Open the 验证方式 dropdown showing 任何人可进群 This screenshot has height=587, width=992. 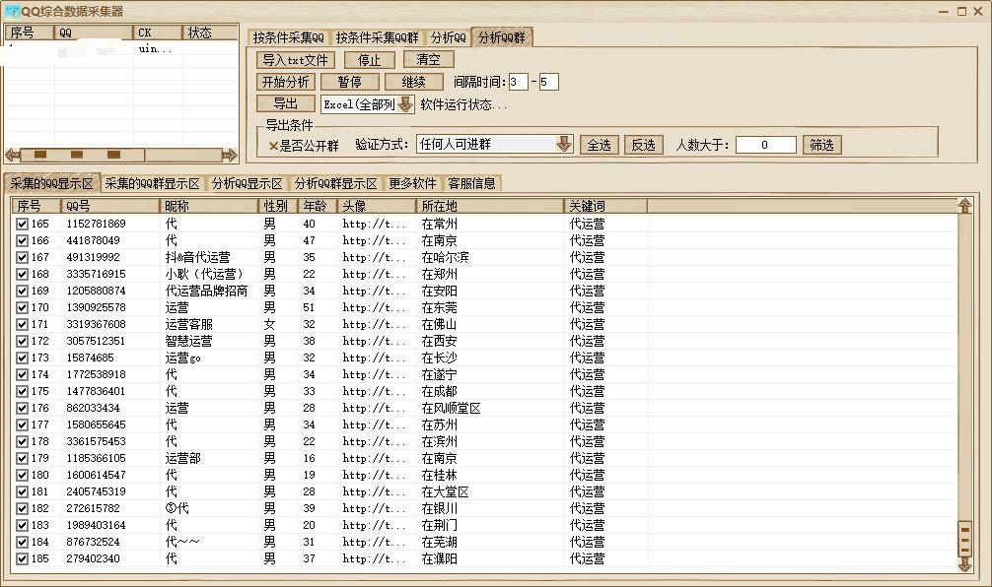point(563,144)
